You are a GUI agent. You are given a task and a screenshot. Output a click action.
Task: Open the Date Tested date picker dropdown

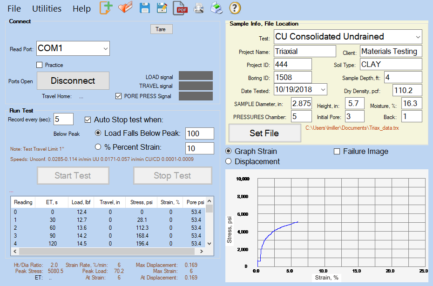click(x=323, y=90)
